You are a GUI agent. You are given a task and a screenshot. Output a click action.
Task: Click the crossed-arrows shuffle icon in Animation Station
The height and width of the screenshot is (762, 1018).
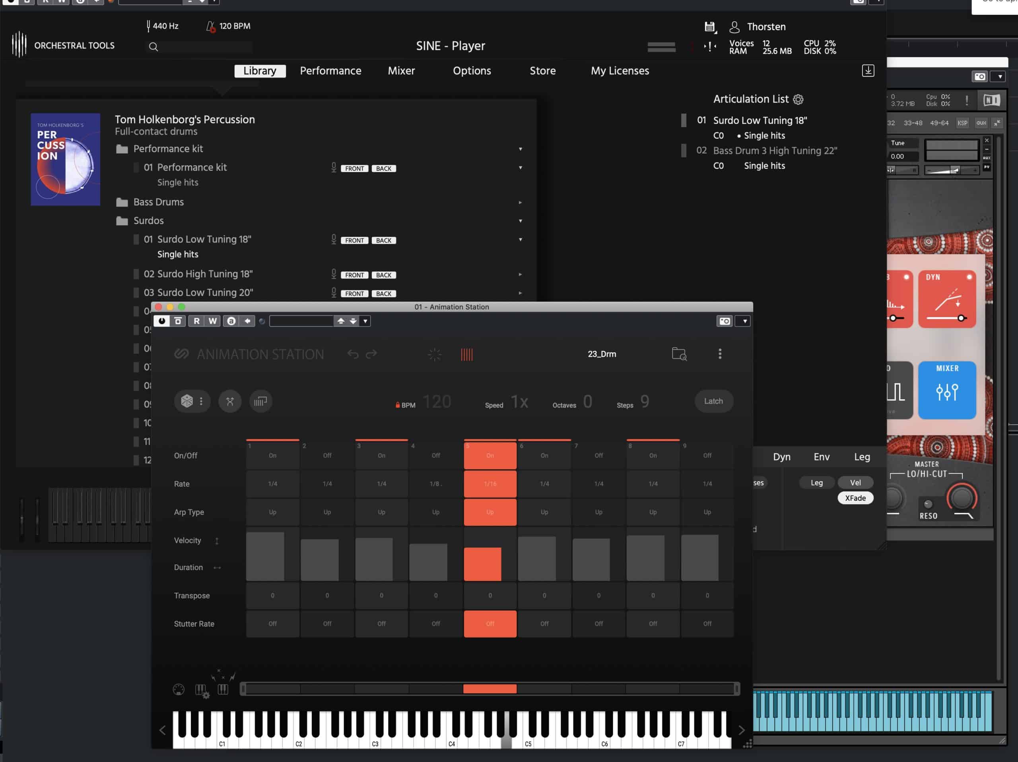(230, 401)
